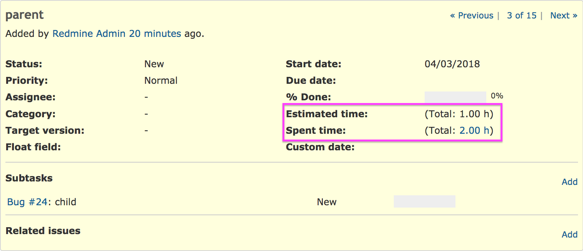Viewport: 583px width, 251px height.
Task: Click the Related issues section heading
Action: [x=43, y=231]
